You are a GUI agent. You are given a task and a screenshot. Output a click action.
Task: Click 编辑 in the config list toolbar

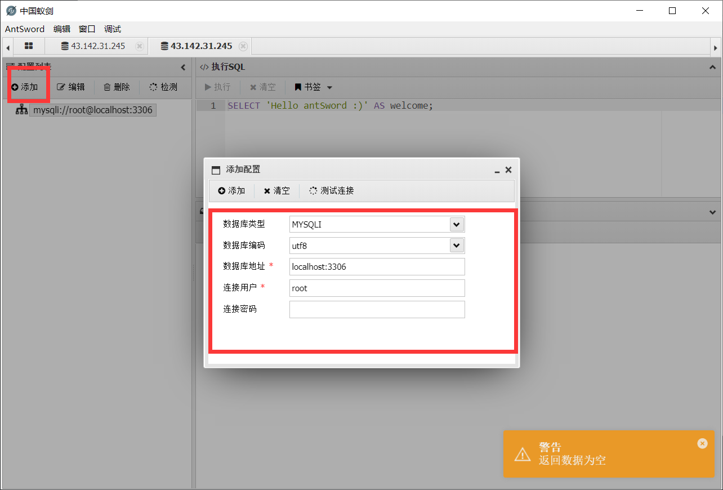click(71, 87)
